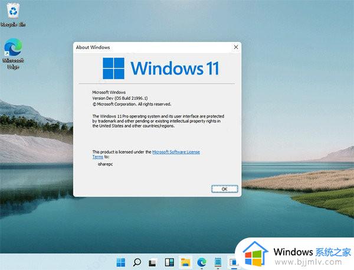
Task: Click the Microsoft Corporation copyright line
Action: pyautogui.click(x=132, y=104)
